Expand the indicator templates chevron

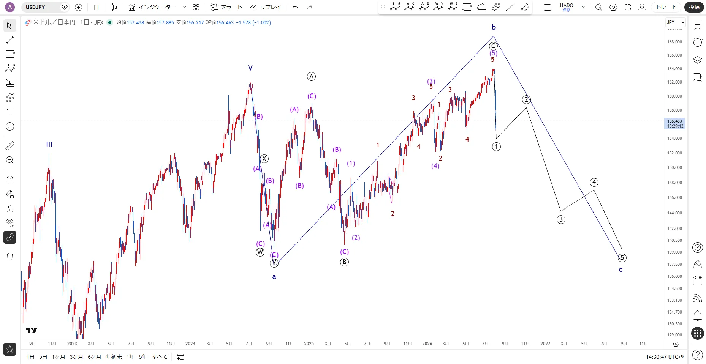coord(184,7)
